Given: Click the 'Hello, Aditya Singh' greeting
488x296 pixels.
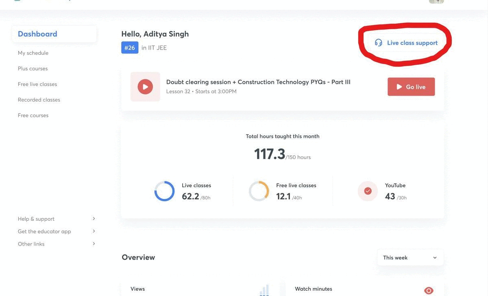Looking at the screenshot, I should tap(155, 34).
